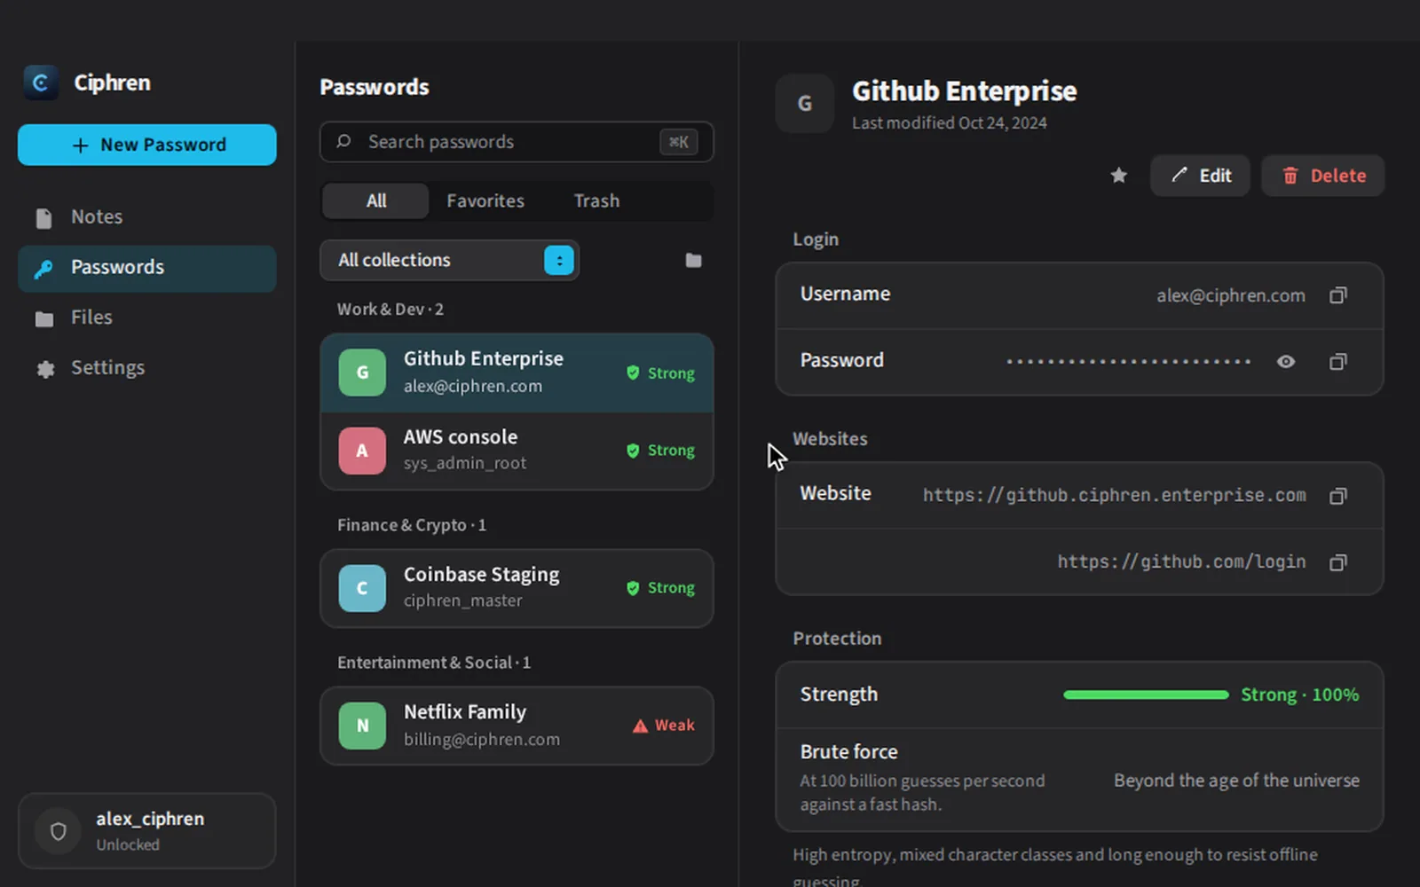Click the Finance & Crypto · 1 header
The width and height of the screenshot is (1420, 887).
[412, 525]
